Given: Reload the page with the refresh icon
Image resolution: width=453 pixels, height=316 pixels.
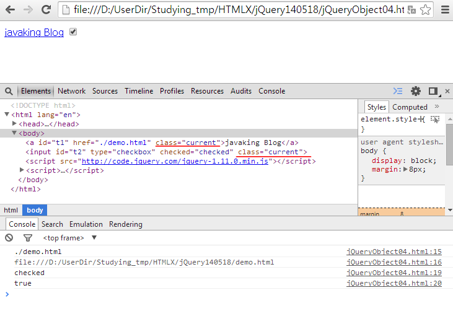Looking at the screenshot, I should [46, 9].
